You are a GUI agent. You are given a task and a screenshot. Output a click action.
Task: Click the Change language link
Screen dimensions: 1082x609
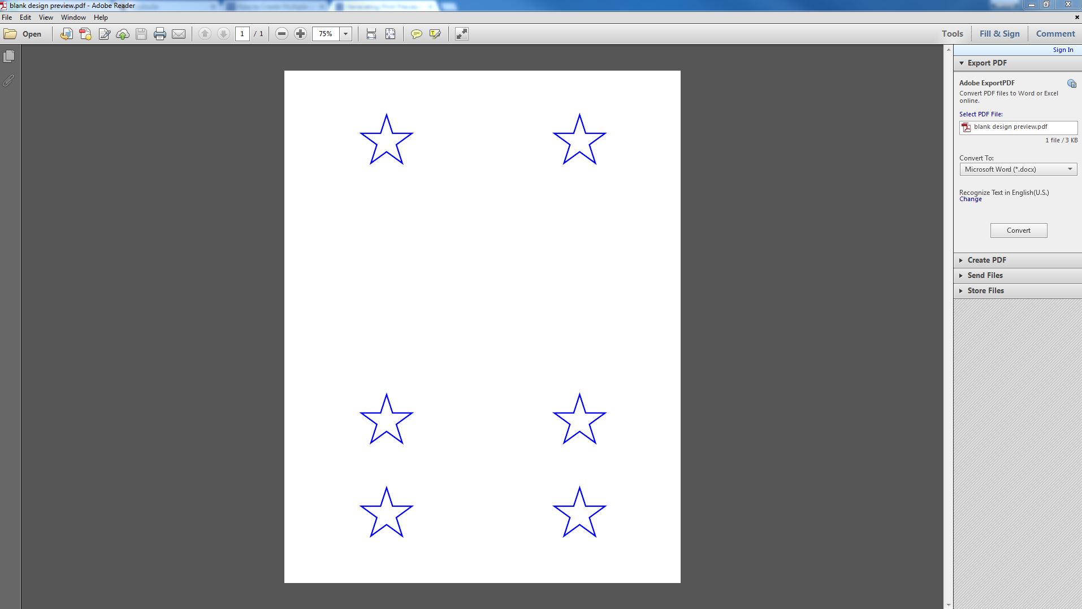[970, 199]
